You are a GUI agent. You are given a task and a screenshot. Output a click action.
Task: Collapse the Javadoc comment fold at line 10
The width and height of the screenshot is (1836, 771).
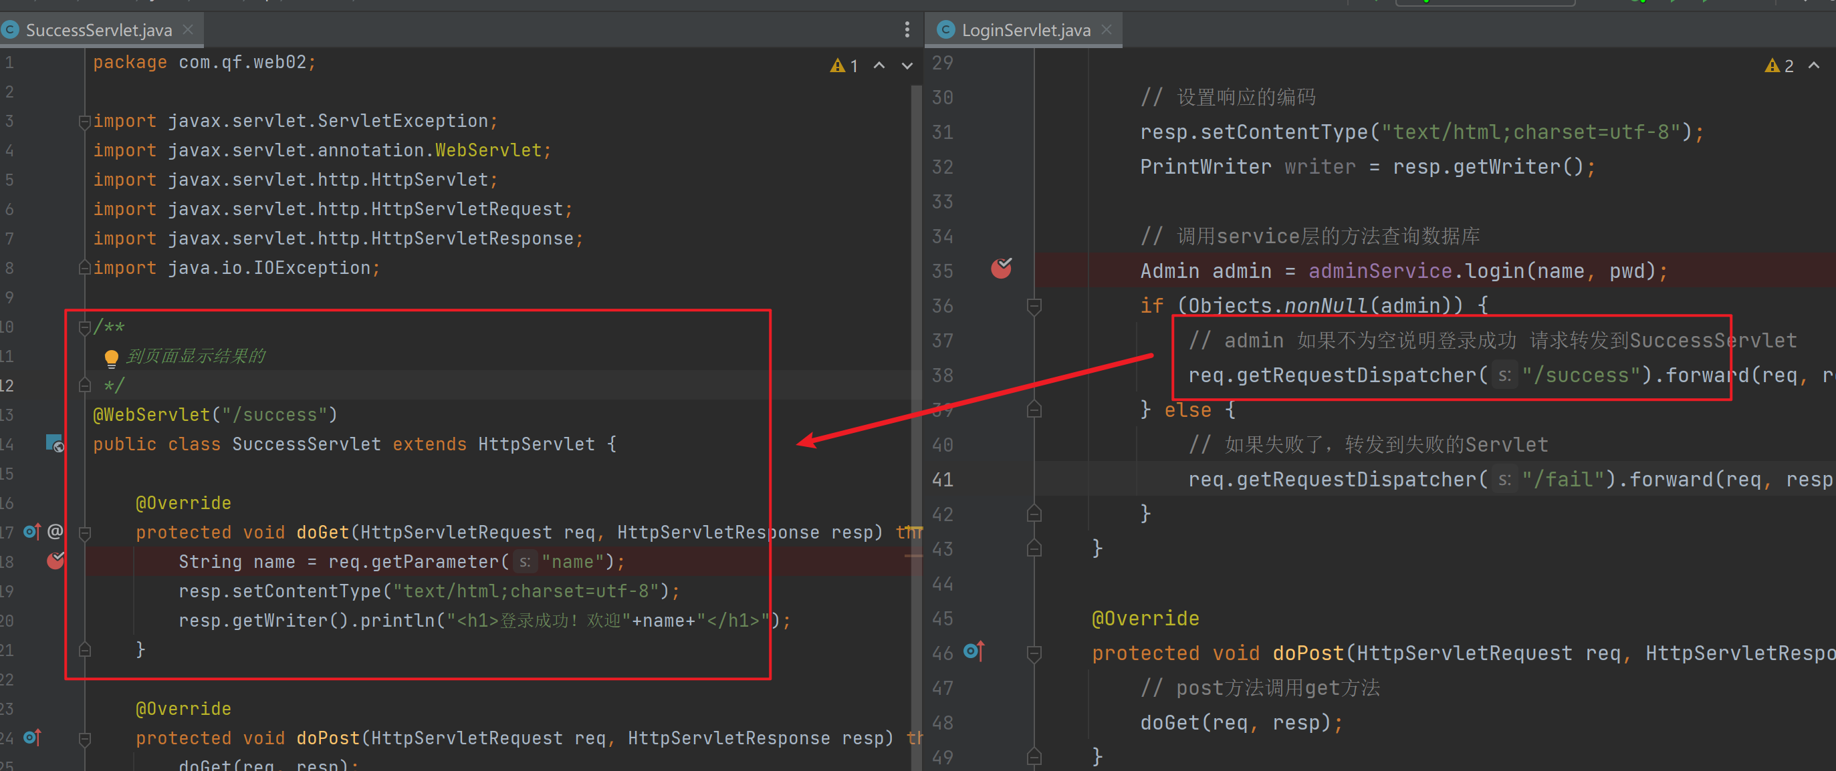(84, 327)
